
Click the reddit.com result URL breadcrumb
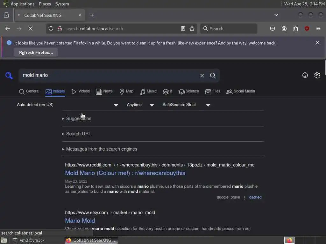[160, 165]
